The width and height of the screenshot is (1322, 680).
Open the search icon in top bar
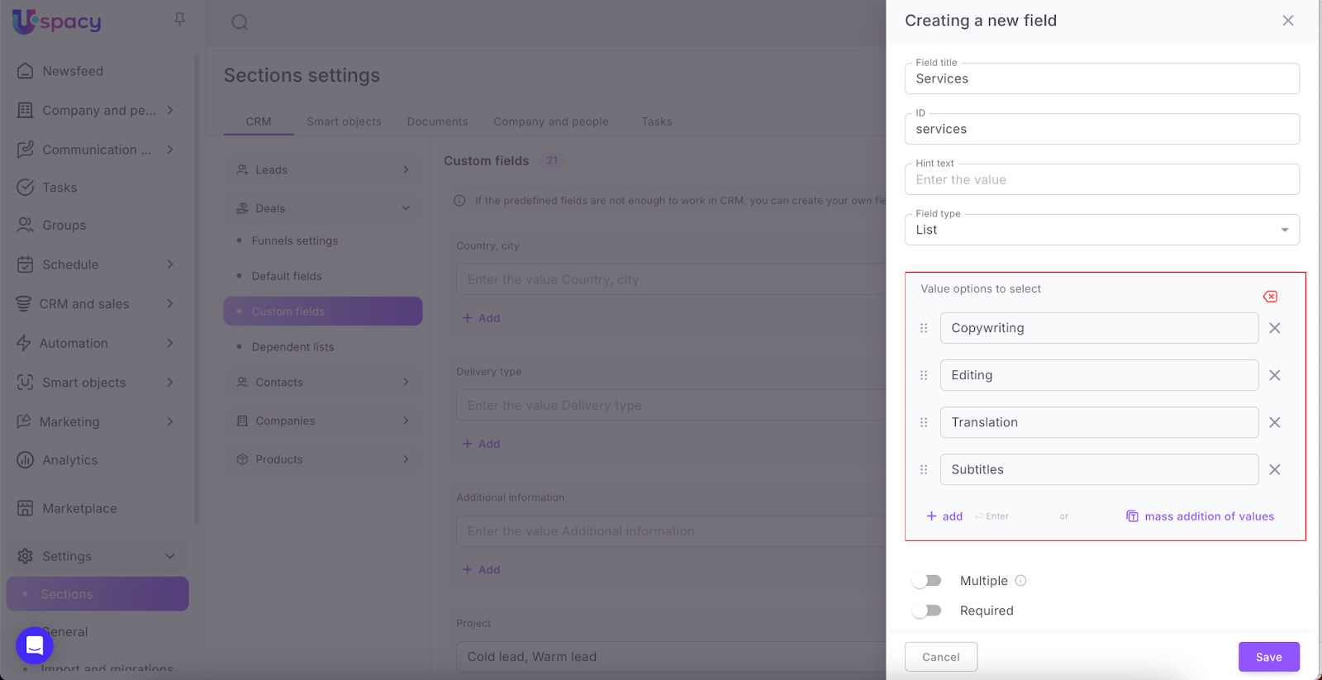[240, 22]
